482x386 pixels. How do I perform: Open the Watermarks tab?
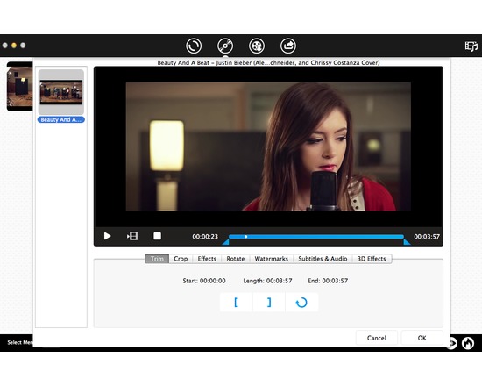[x=272, y=259]
